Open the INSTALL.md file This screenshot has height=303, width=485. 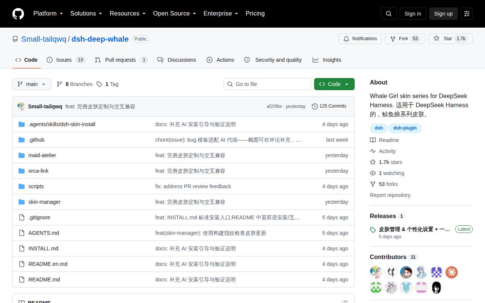point(43,248)
